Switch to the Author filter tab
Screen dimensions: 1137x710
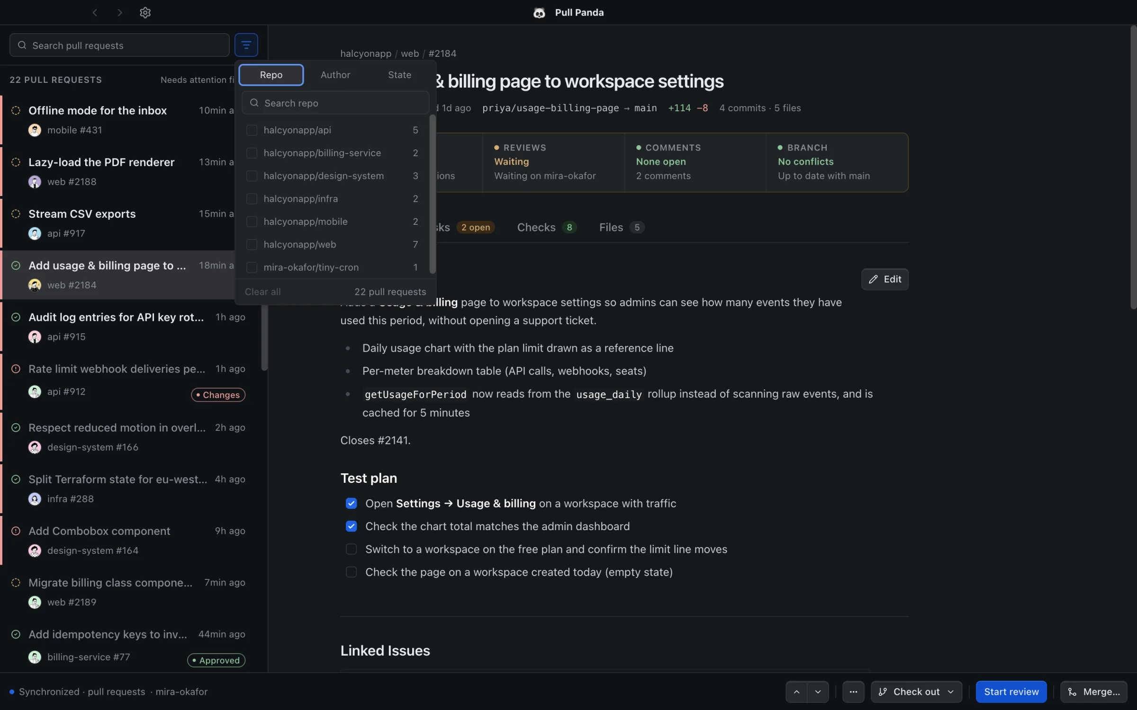click(335, 75)
